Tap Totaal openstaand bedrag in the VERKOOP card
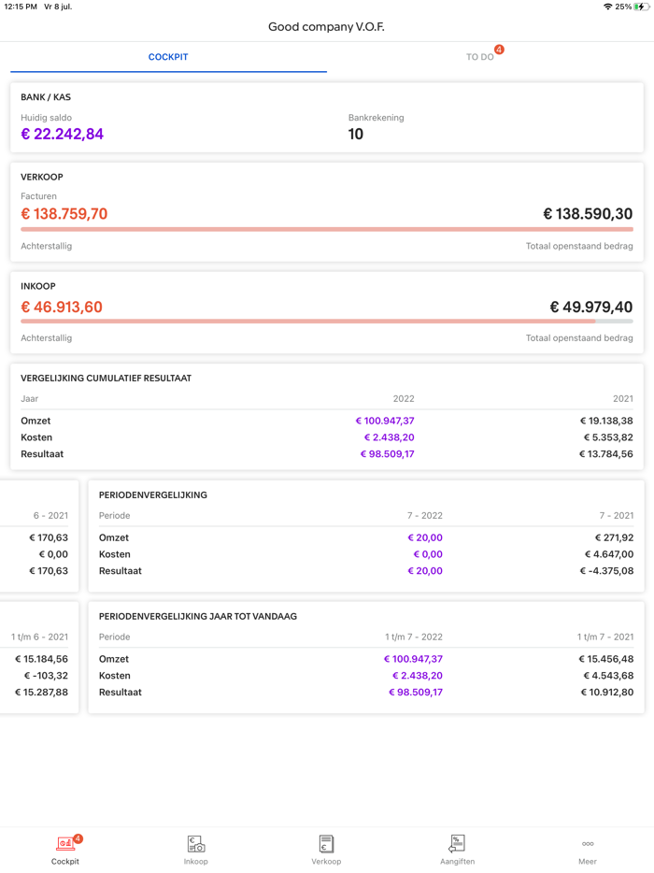This screenshot has height=873, width=654. [577, 245]
